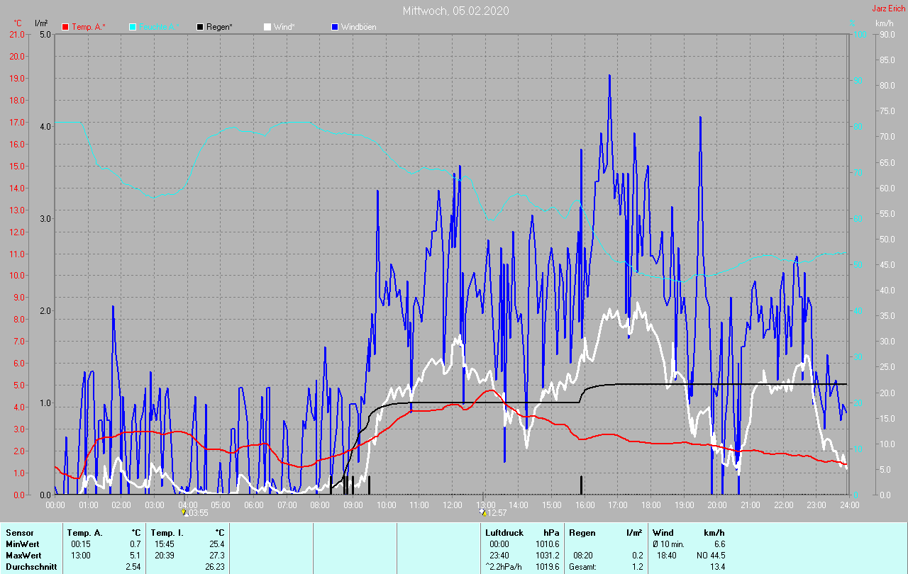
Task: Click the black Regen legend swatch
Action: (201, 27)
